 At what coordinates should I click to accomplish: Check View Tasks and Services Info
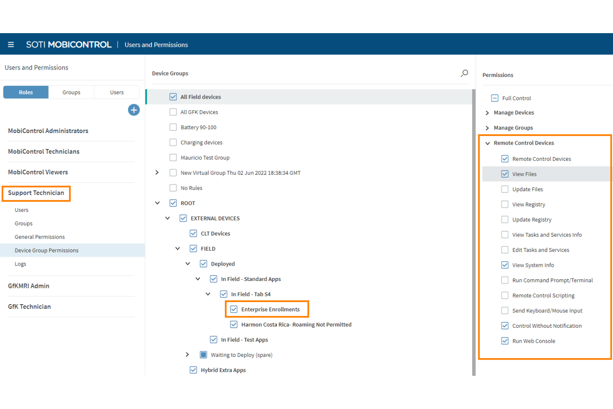[x=505, y=235]
